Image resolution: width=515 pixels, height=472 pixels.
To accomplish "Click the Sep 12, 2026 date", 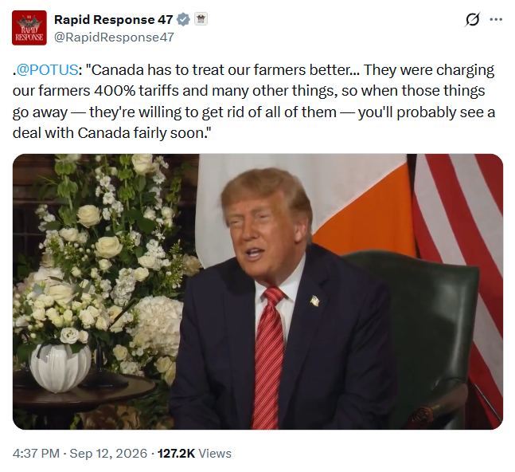I will pos(108,453).
